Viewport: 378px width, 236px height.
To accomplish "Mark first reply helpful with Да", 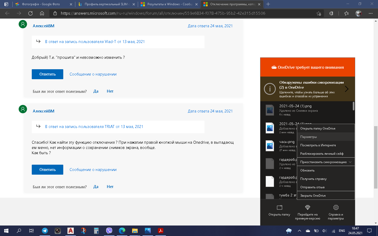I will coord(96,91).
